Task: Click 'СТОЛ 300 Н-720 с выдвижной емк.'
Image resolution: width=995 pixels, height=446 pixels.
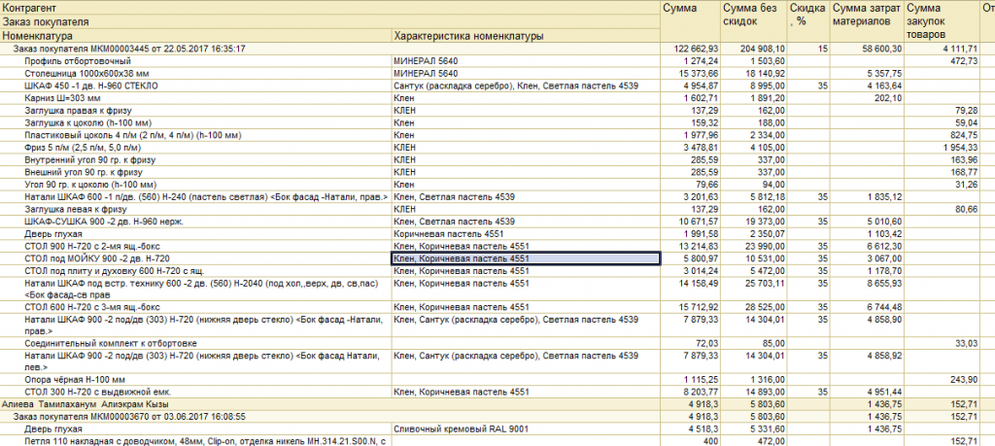Action: point(98,393)
